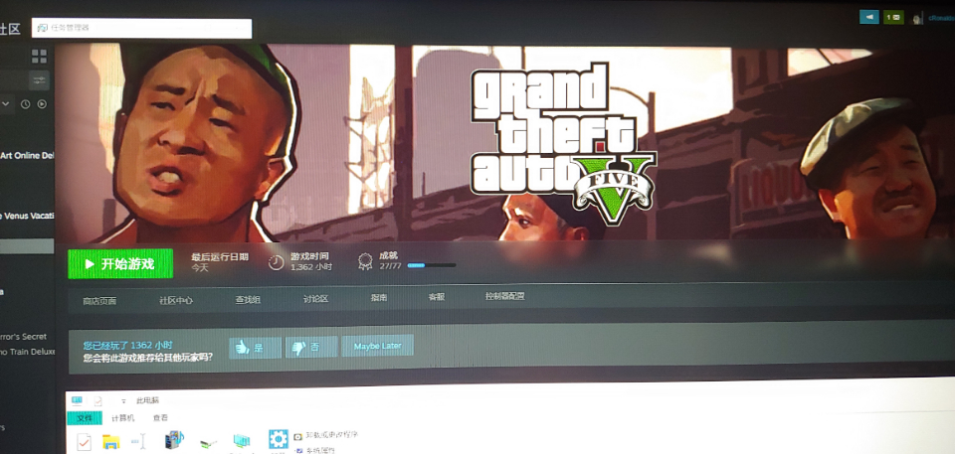Click the ready-to-play filter icon in sidebar
The image size is (955, 454).
click(42, 104)
